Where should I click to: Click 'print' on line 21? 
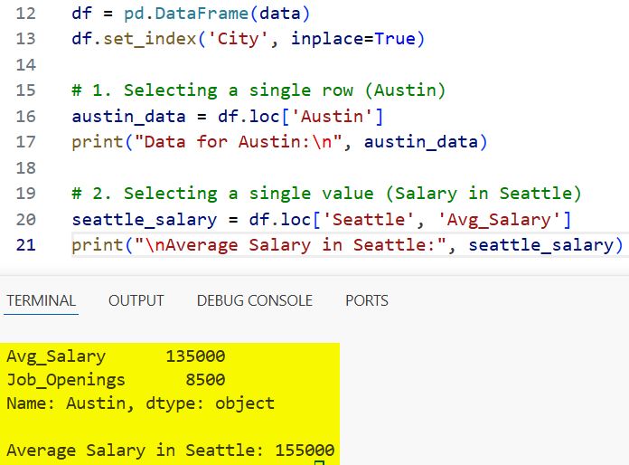tap(98, 245)
